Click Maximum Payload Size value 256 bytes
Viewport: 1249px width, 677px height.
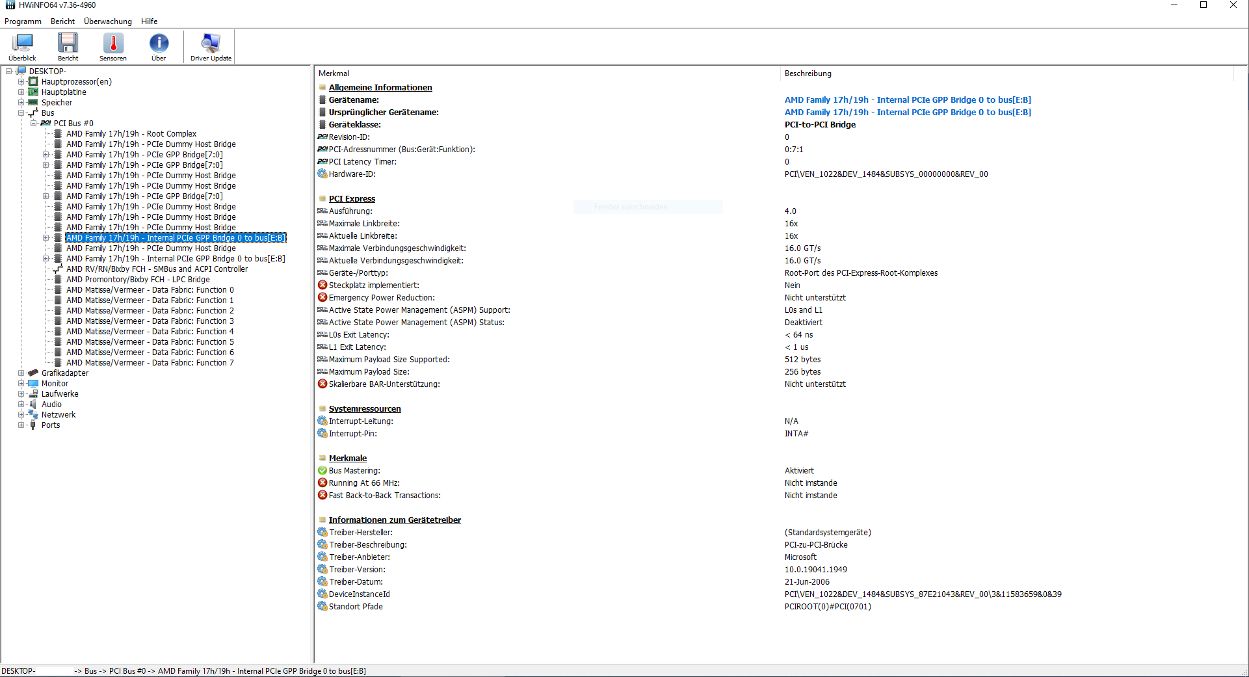click(802, 372)
